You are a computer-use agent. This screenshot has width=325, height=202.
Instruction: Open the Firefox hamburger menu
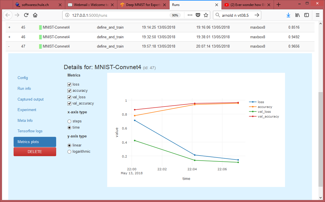pos(318,15)
